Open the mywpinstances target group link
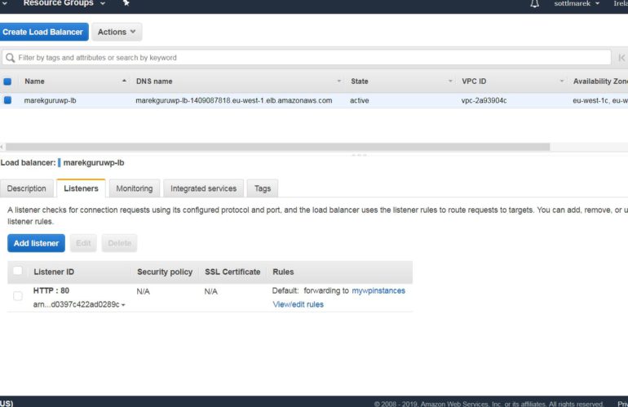The image size is (628, 407). coord(378,291)
